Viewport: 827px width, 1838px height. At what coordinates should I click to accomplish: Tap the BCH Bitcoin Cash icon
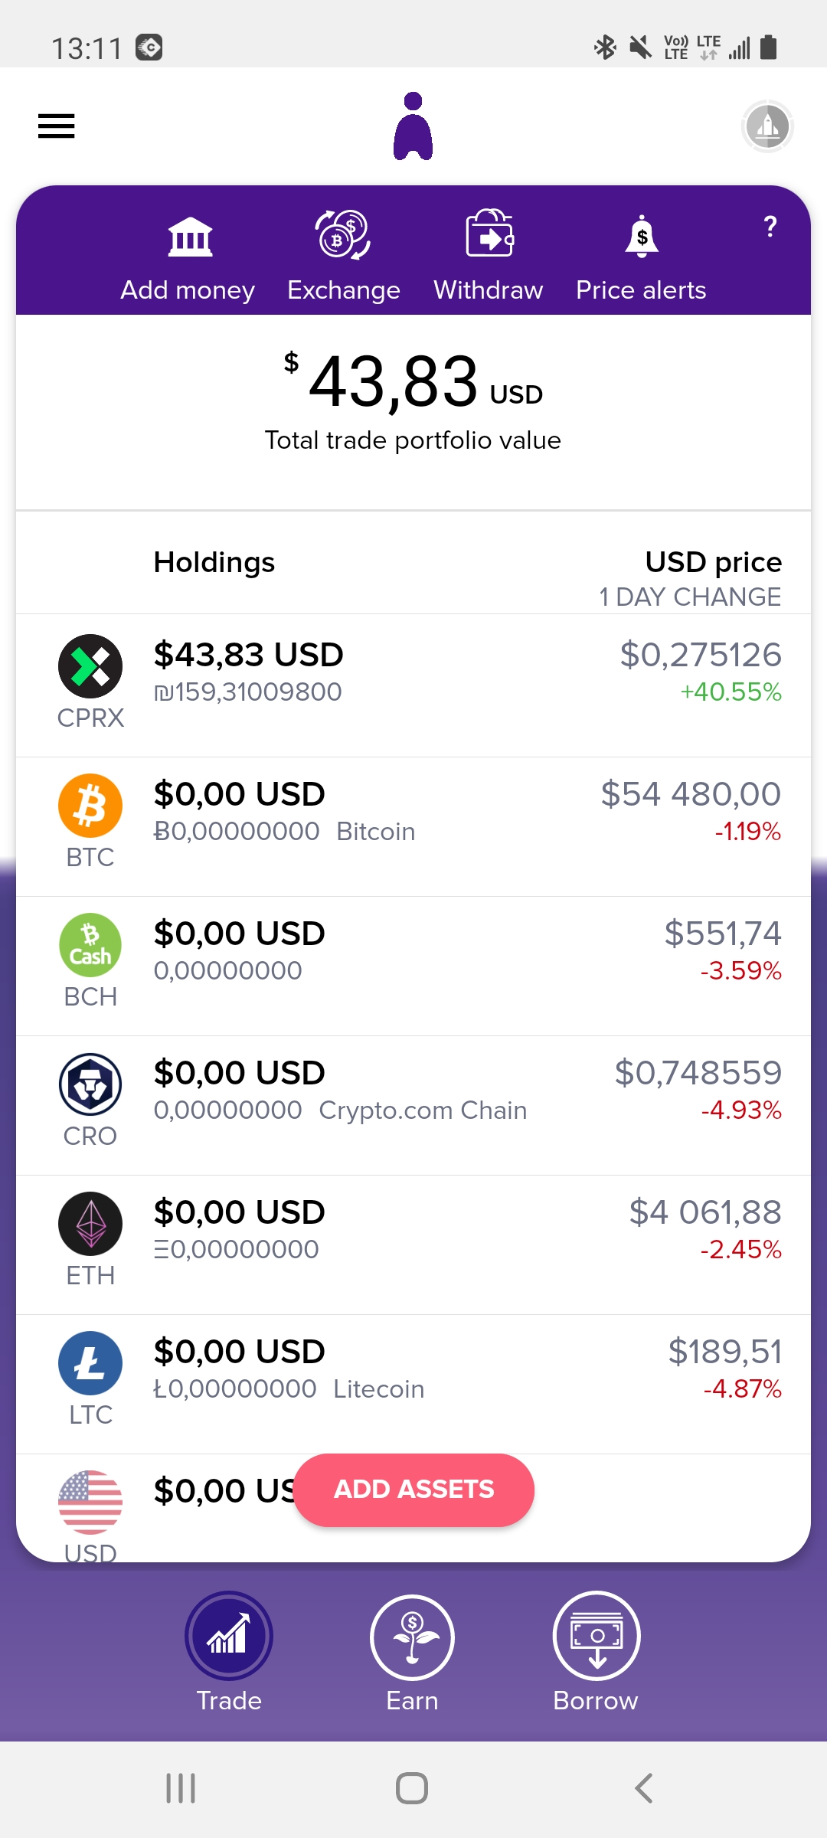click(90, 945)
